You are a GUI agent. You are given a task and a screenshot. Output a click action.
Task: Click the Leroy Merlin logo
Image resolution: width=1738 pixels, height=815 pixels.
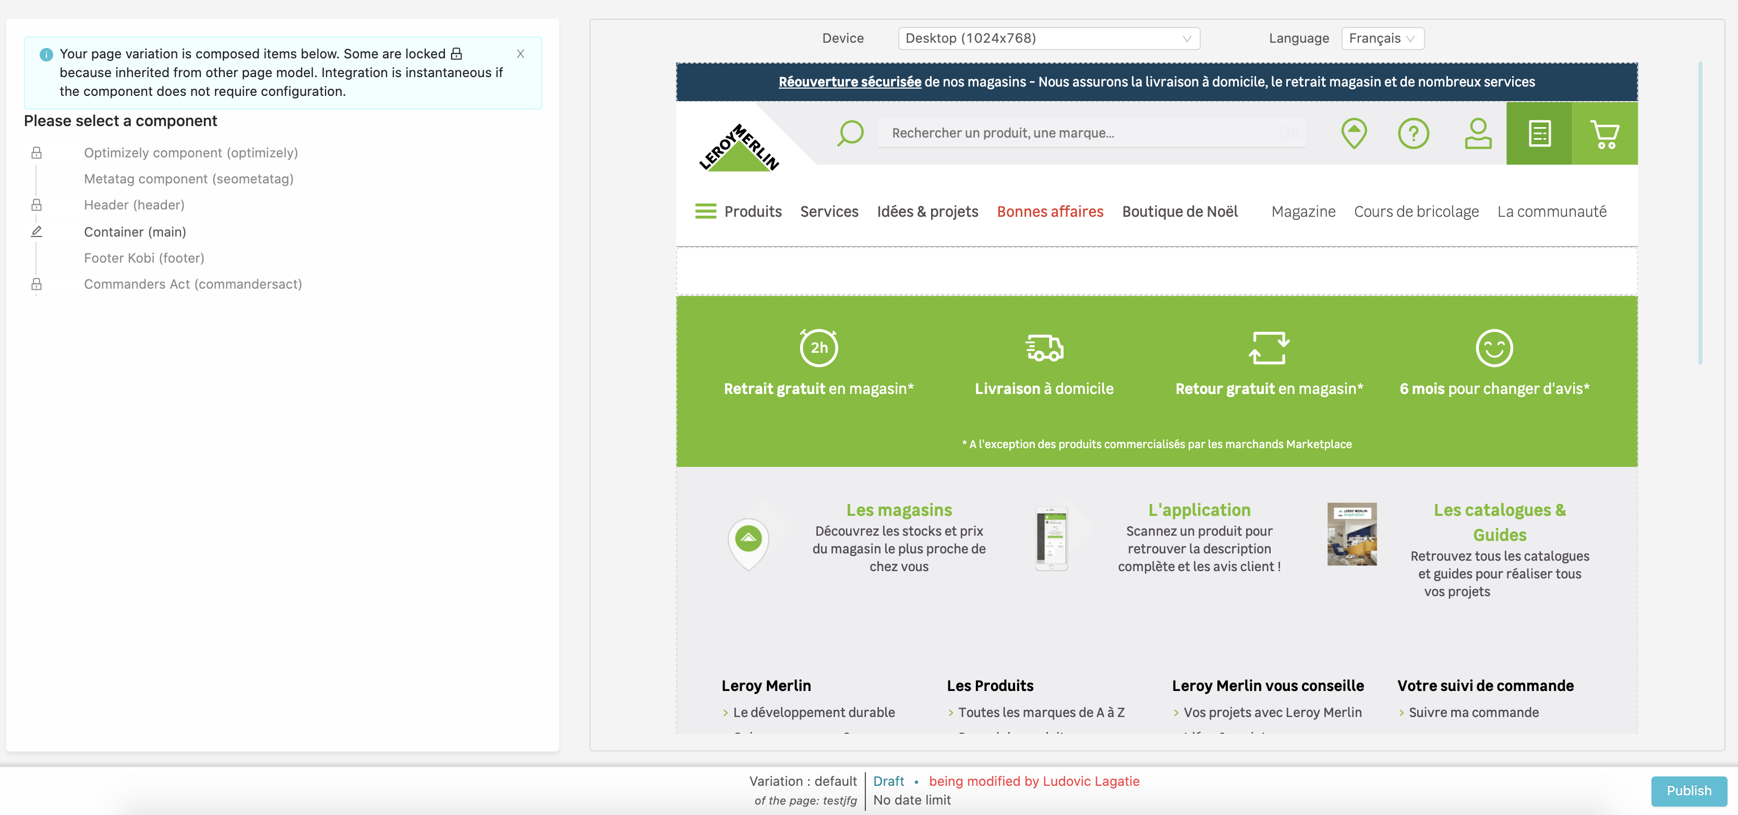(740, 147)
